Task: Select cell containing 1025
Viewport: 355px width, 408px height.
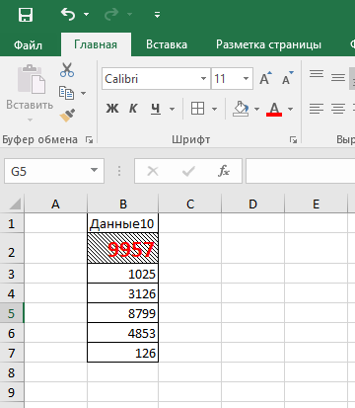Action: [123, 274]
